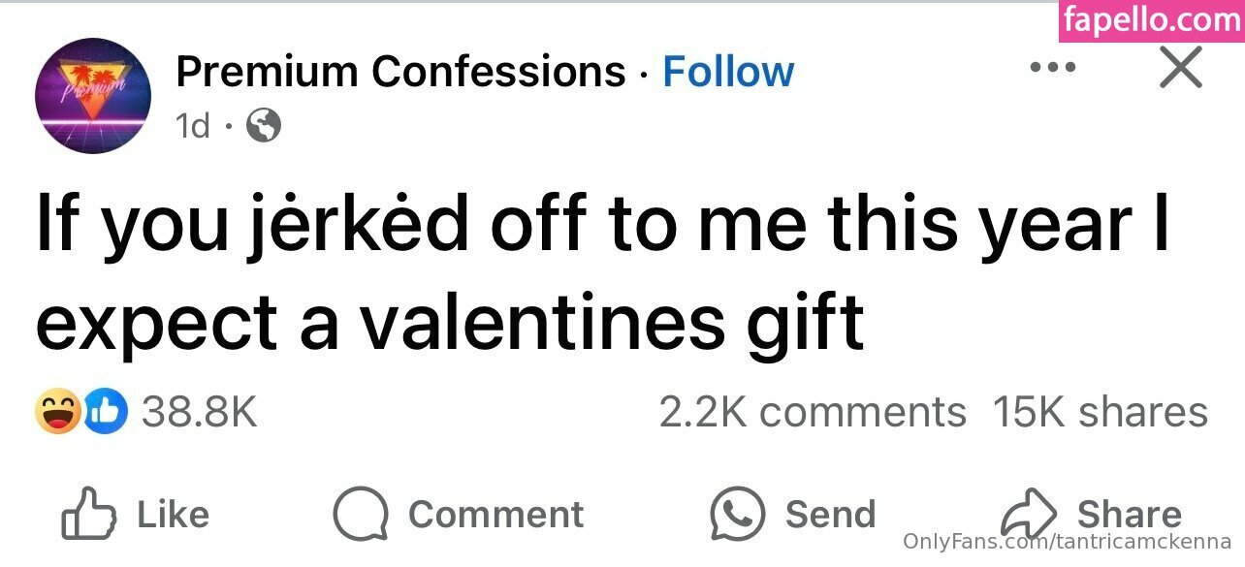
Task: Open the Premium Confessions page name
Action: tap(400, 72)
